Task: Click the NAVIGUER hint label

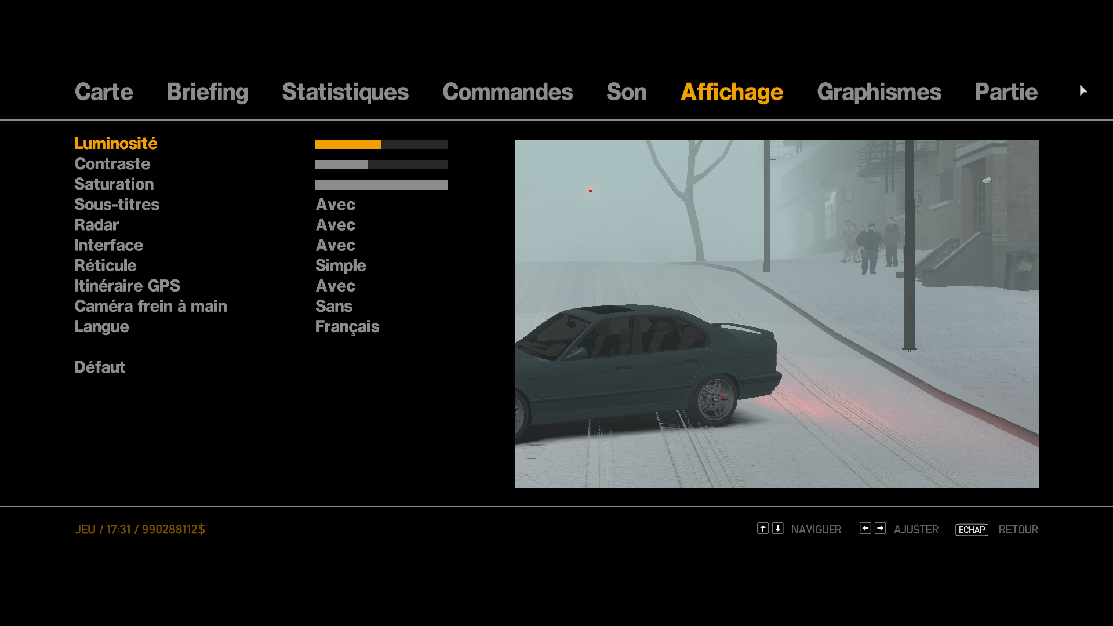Action: pyautogui.click(x=816, y=529)
